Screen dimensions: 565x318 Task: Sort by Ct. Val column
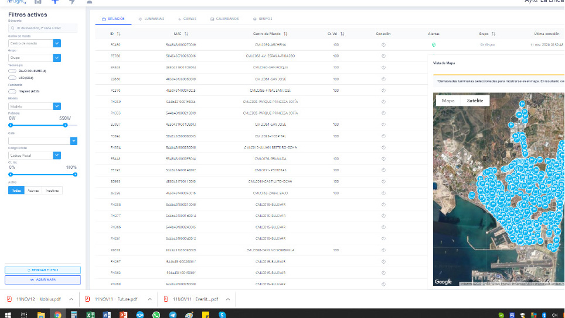(x=342, y=34)
